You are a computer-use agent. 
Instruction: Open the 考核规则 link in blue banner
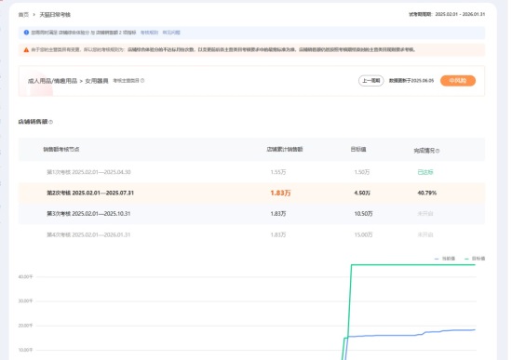(x=149, y=33)
